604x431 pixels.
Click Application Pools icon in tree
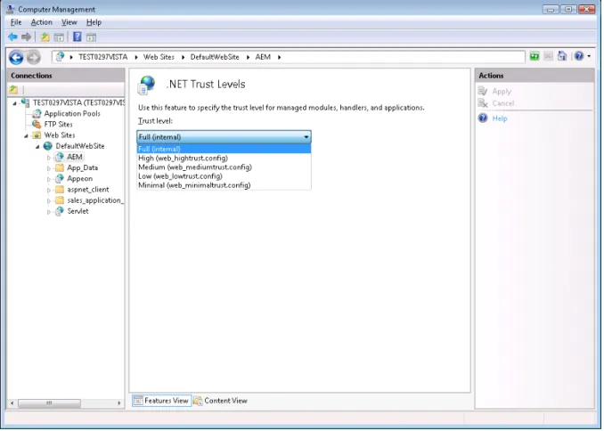pos(37,114)
